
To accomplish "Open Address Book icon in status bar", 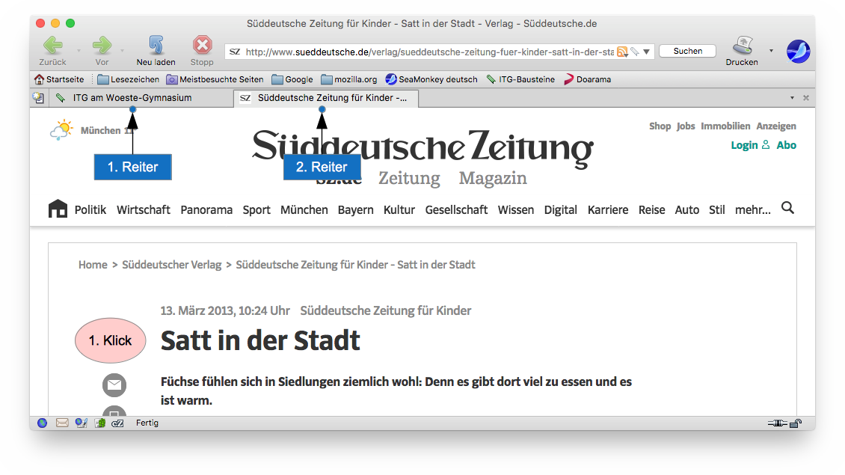I will [x=100, y=423].
